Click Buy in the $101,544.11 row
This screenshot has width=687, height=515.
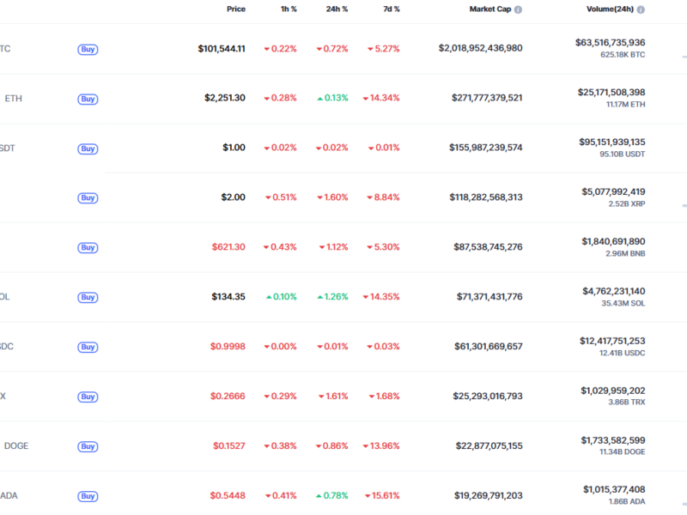(x=88, y=49)
